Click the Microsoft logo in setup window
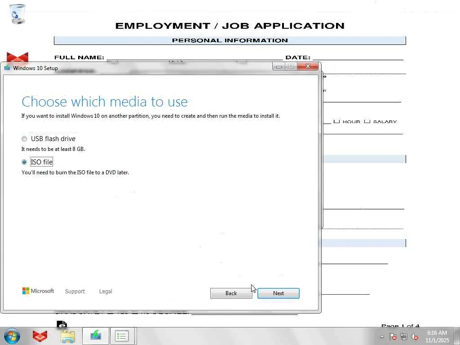Screen dimensions: 460x345 click(38, 291)
